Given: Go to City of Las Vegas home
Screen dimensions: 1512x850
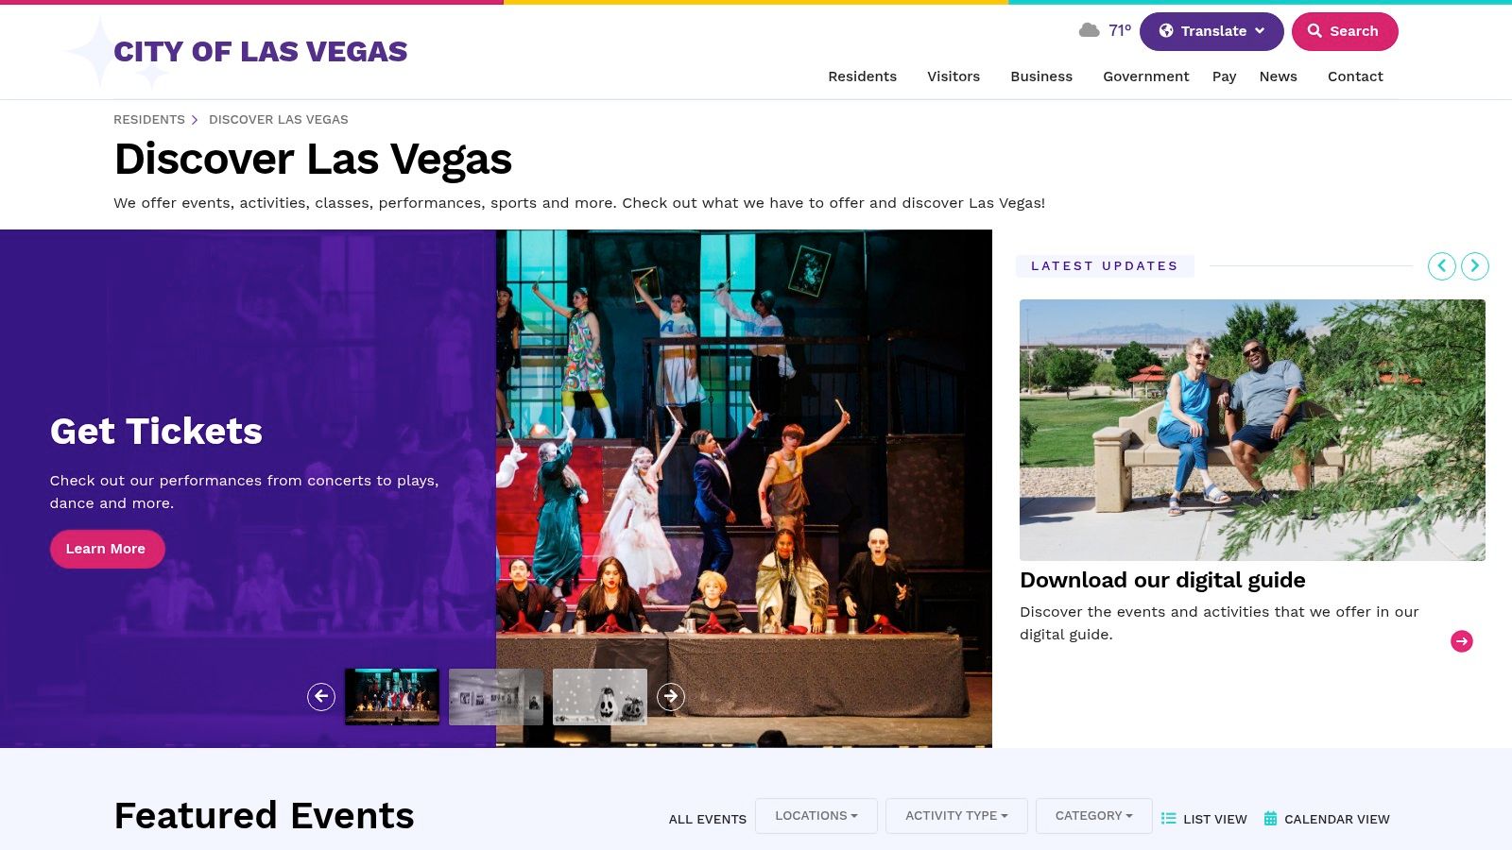Looking at the screenshot, I should pos(261,52).
